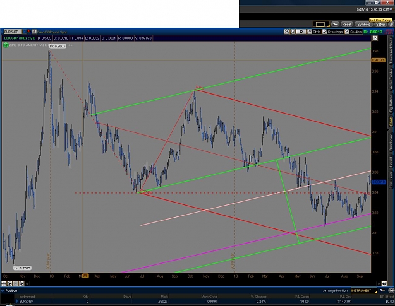
Task: Click the expand-to-fit icon at bottom-right
Action: (x=384, y=284)
